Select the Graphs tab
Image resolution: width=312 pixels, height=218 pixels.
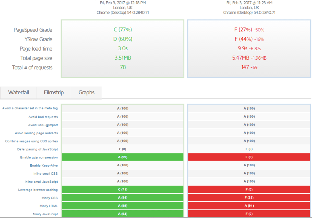86,92
